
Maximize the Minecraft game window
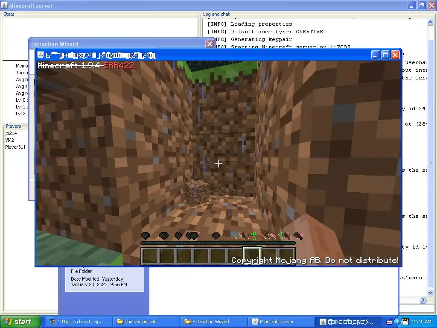[x=385, y=55]
